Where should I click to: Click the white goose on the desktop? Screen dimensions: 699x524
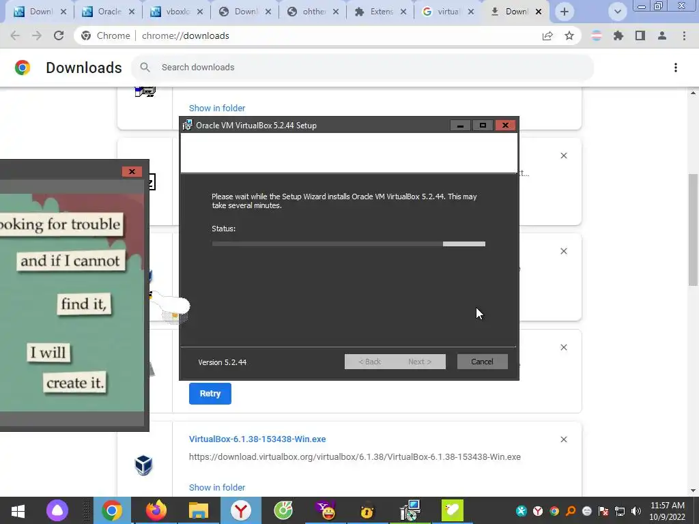point(170,306)
